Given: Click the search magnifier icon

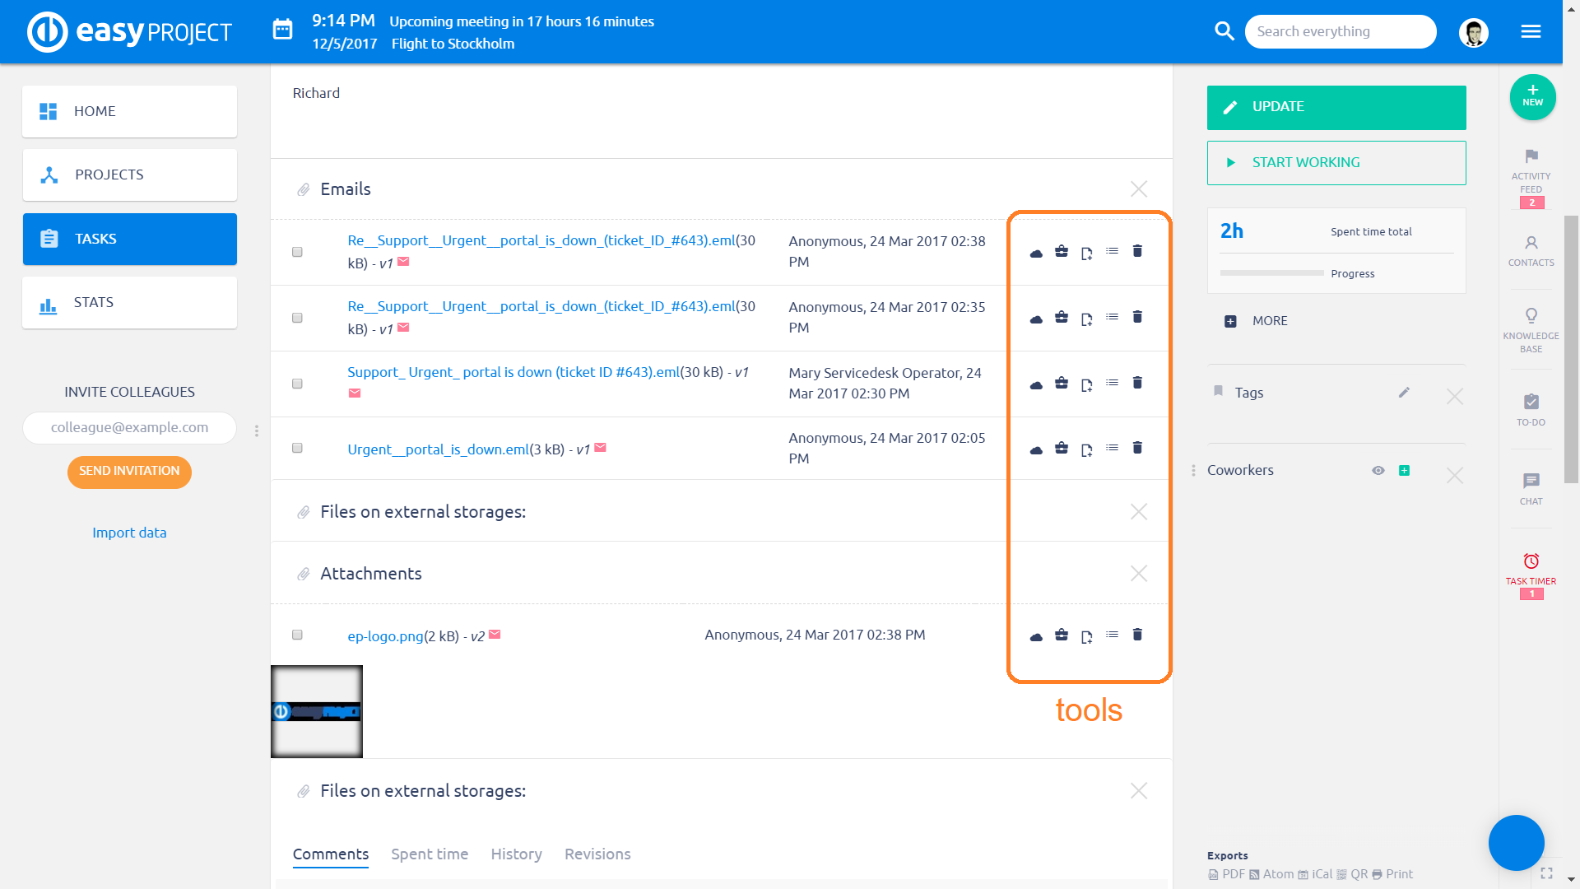Looking at the screenshot, I should coord(1224,31).
